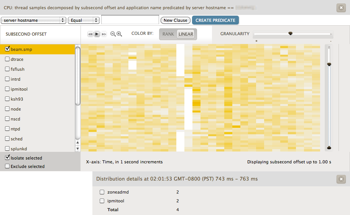Image resolution: width=350 pixels, height=215 pixels.
Task: Click the New Clause button
Action: (176, 20)
